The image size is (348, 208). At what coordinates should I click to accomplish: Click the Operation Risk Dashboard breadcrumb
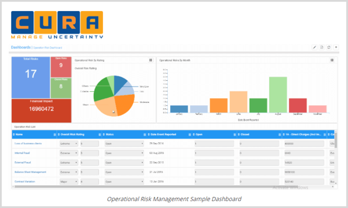point(47,47)
